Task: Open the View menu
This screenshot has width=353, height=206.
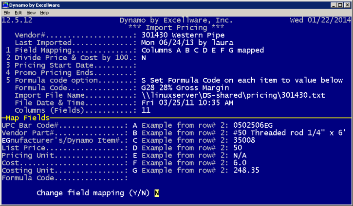Action: point(31,13)
